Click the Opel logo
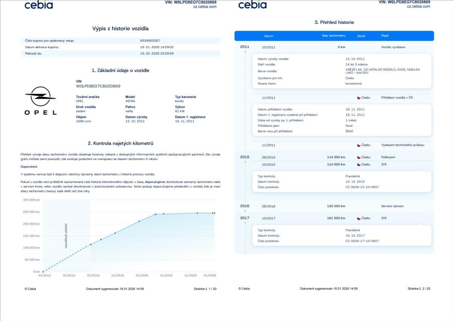The width and height of the screenshot is (454, 321). point(40,100)
